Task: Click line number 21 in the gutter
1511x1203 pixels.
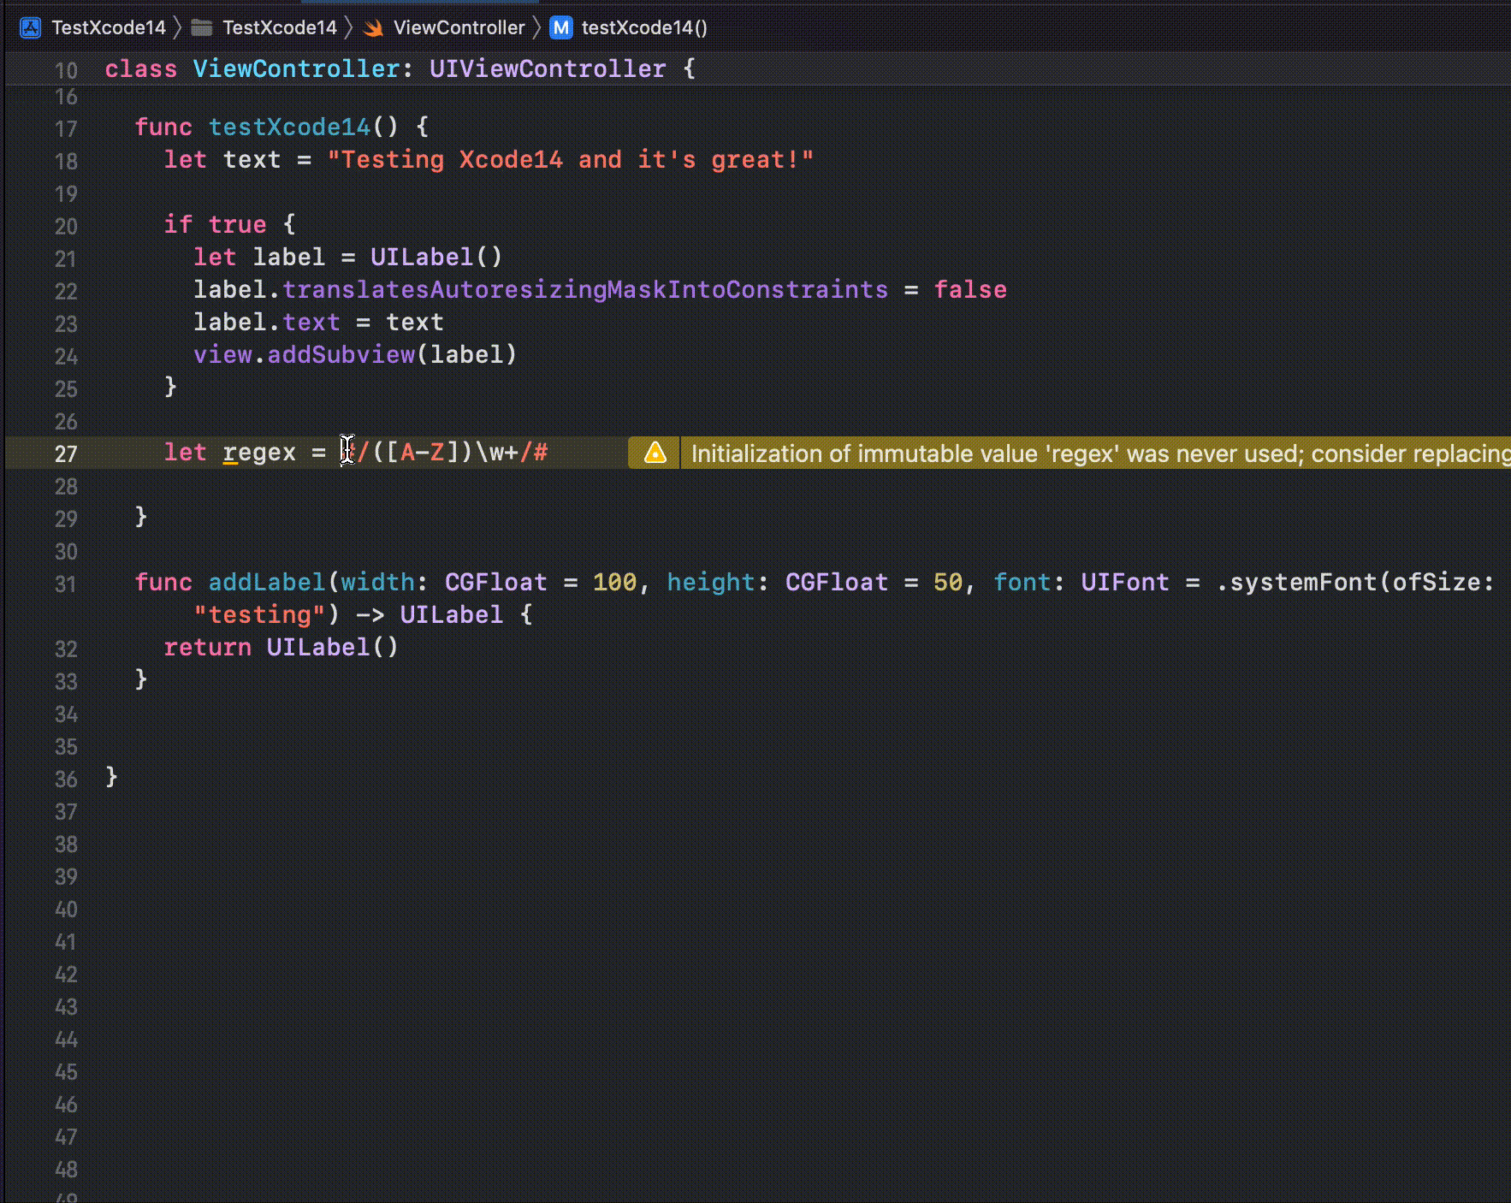Action: pyautogui.click(x=66, y=258)
